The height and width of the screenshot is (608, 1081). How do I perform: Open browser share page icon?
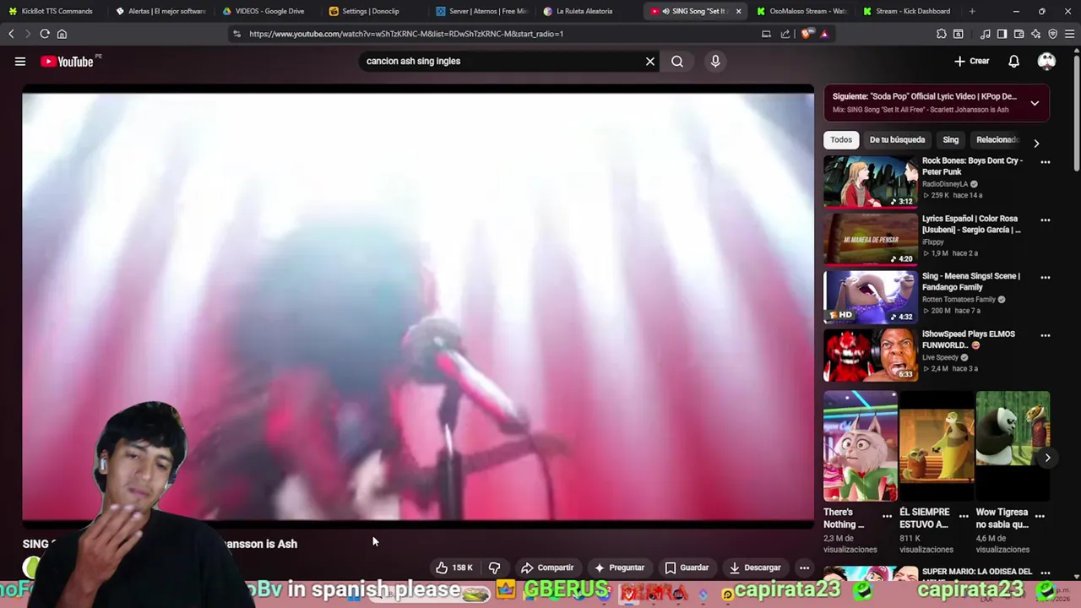tap(785, 34)
